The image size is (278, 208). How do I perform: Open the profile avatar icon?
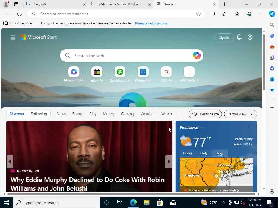[6, 4]
